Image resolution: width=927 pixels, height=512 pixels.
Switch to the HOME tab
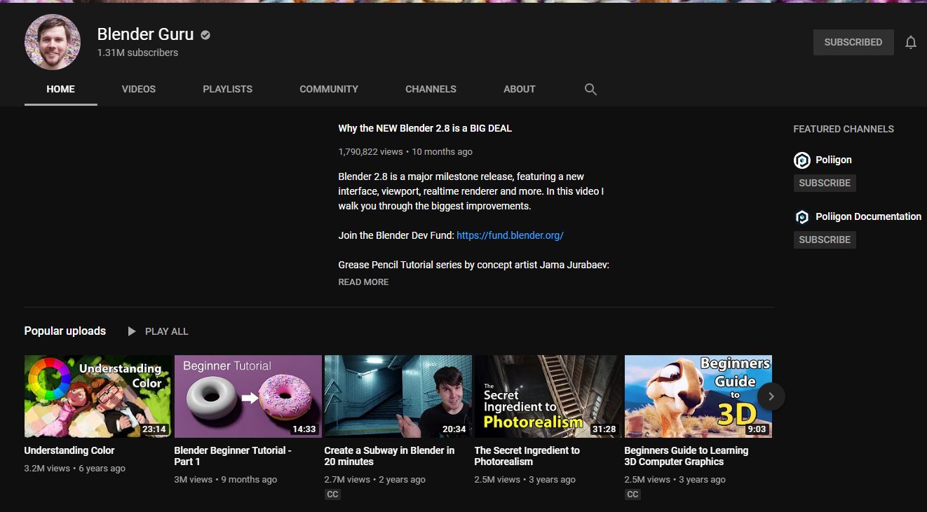pos(61,89)
